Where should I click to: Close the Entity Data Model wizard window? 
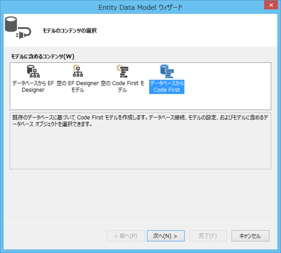pos(271,5)
